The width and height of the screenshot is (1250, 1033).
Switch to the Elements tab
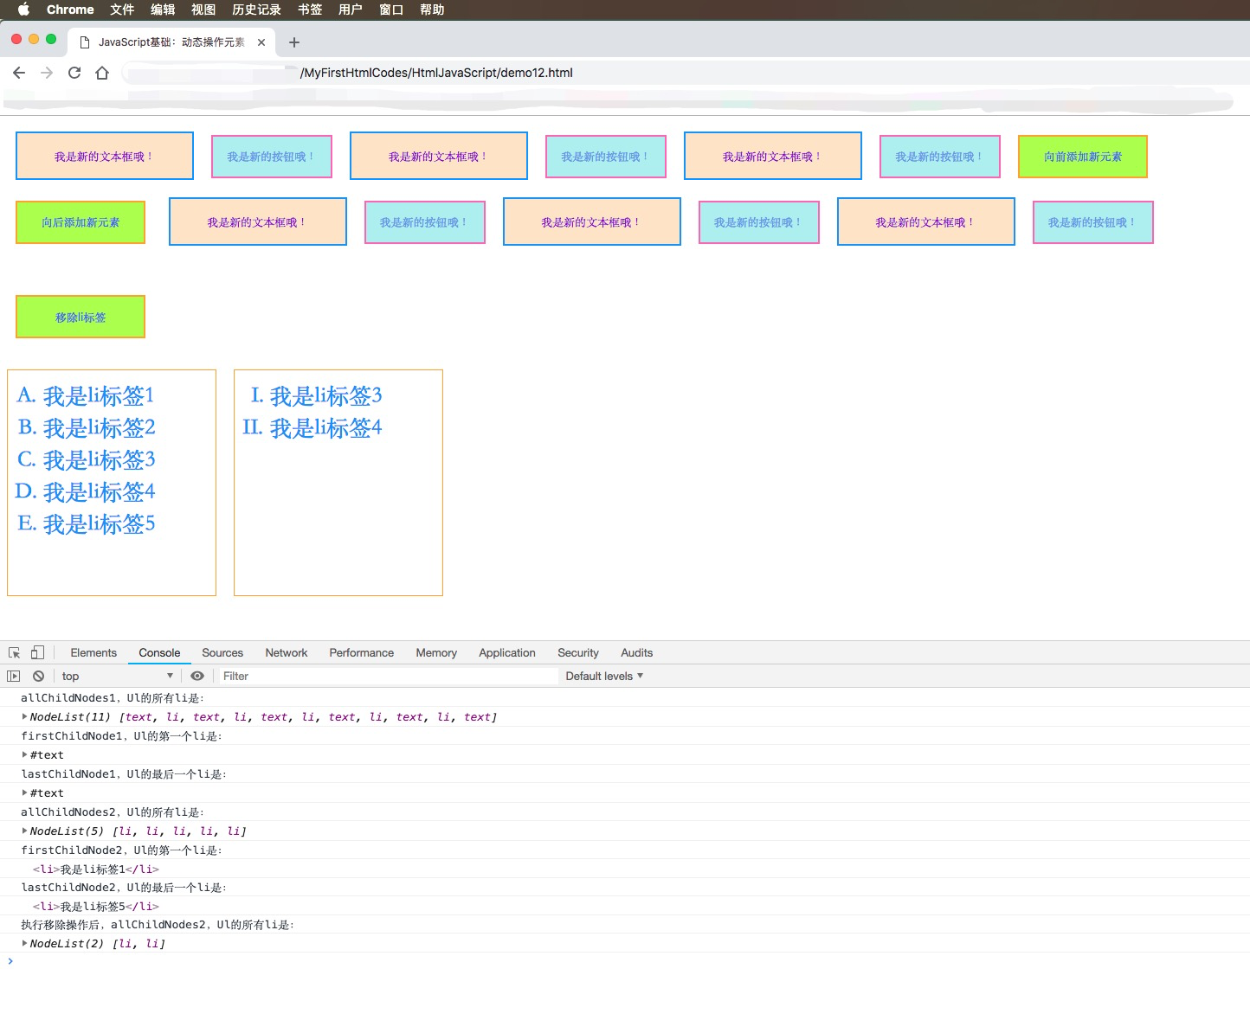point(93,652)
